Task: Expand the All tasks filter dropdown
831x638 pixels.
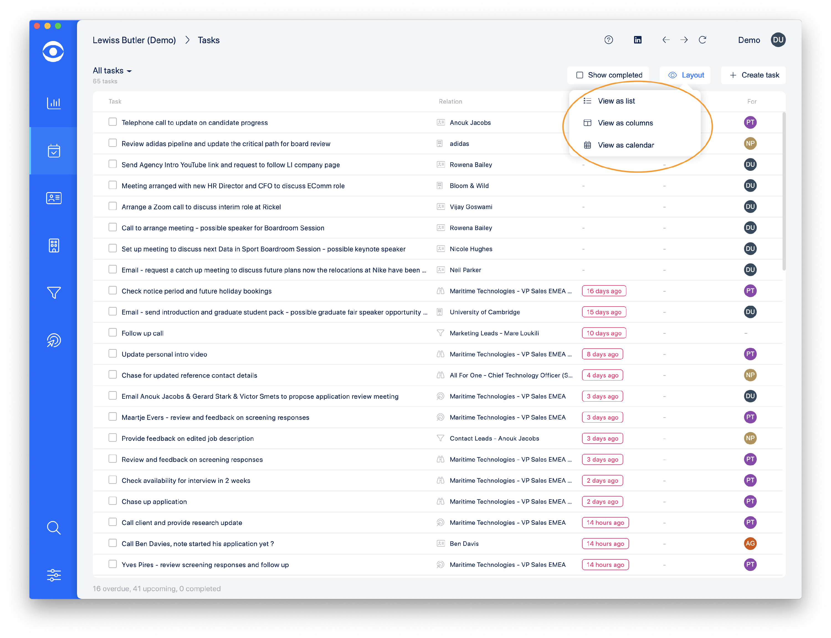Action: tap(112, 71)
